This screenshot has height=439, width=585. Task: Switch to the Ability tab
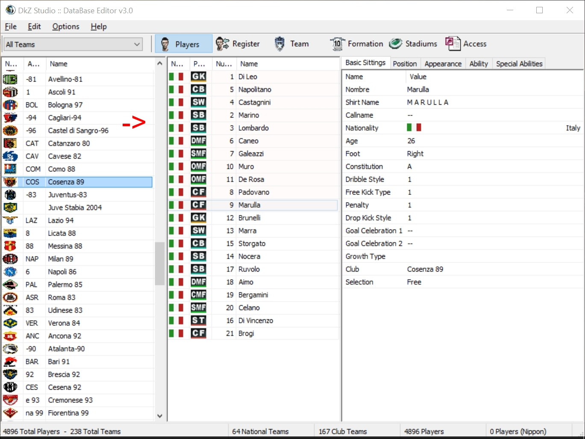(x=479, y=64)
